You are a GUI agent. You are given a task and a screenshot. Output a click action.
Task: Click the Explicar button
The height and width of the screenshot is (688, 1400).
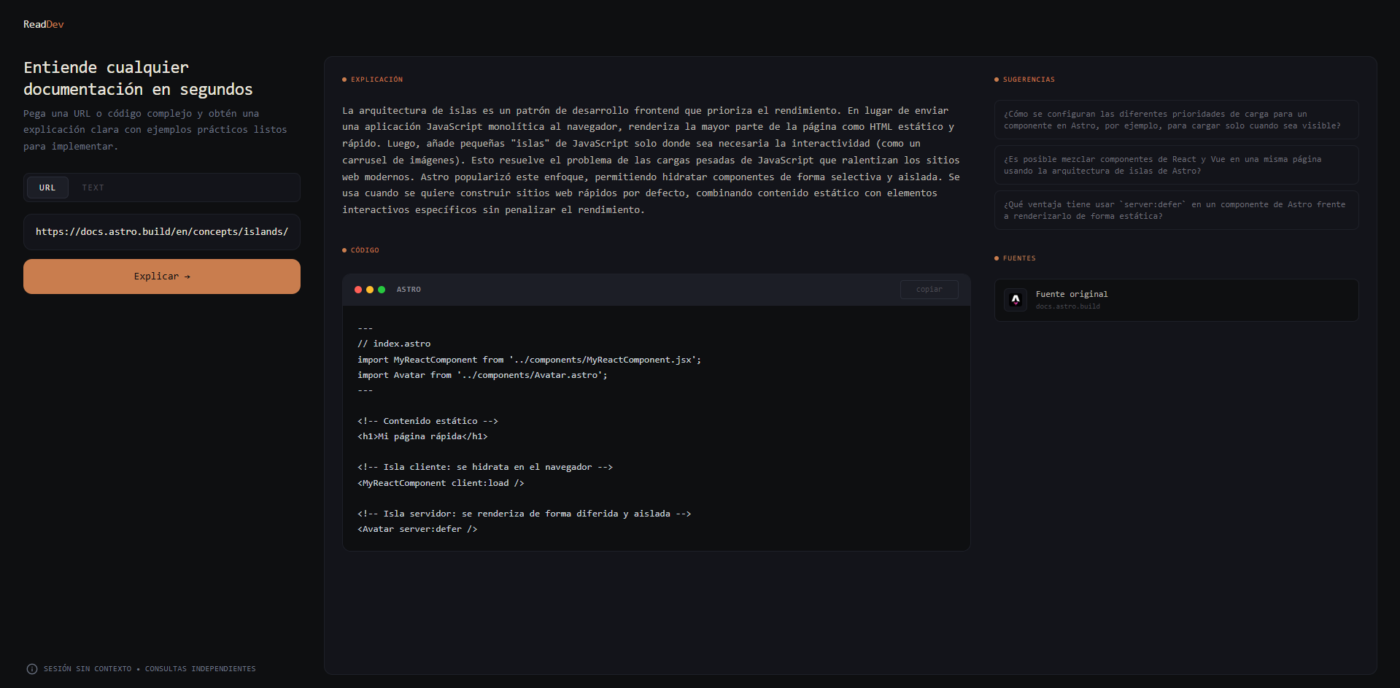[162, 277]
